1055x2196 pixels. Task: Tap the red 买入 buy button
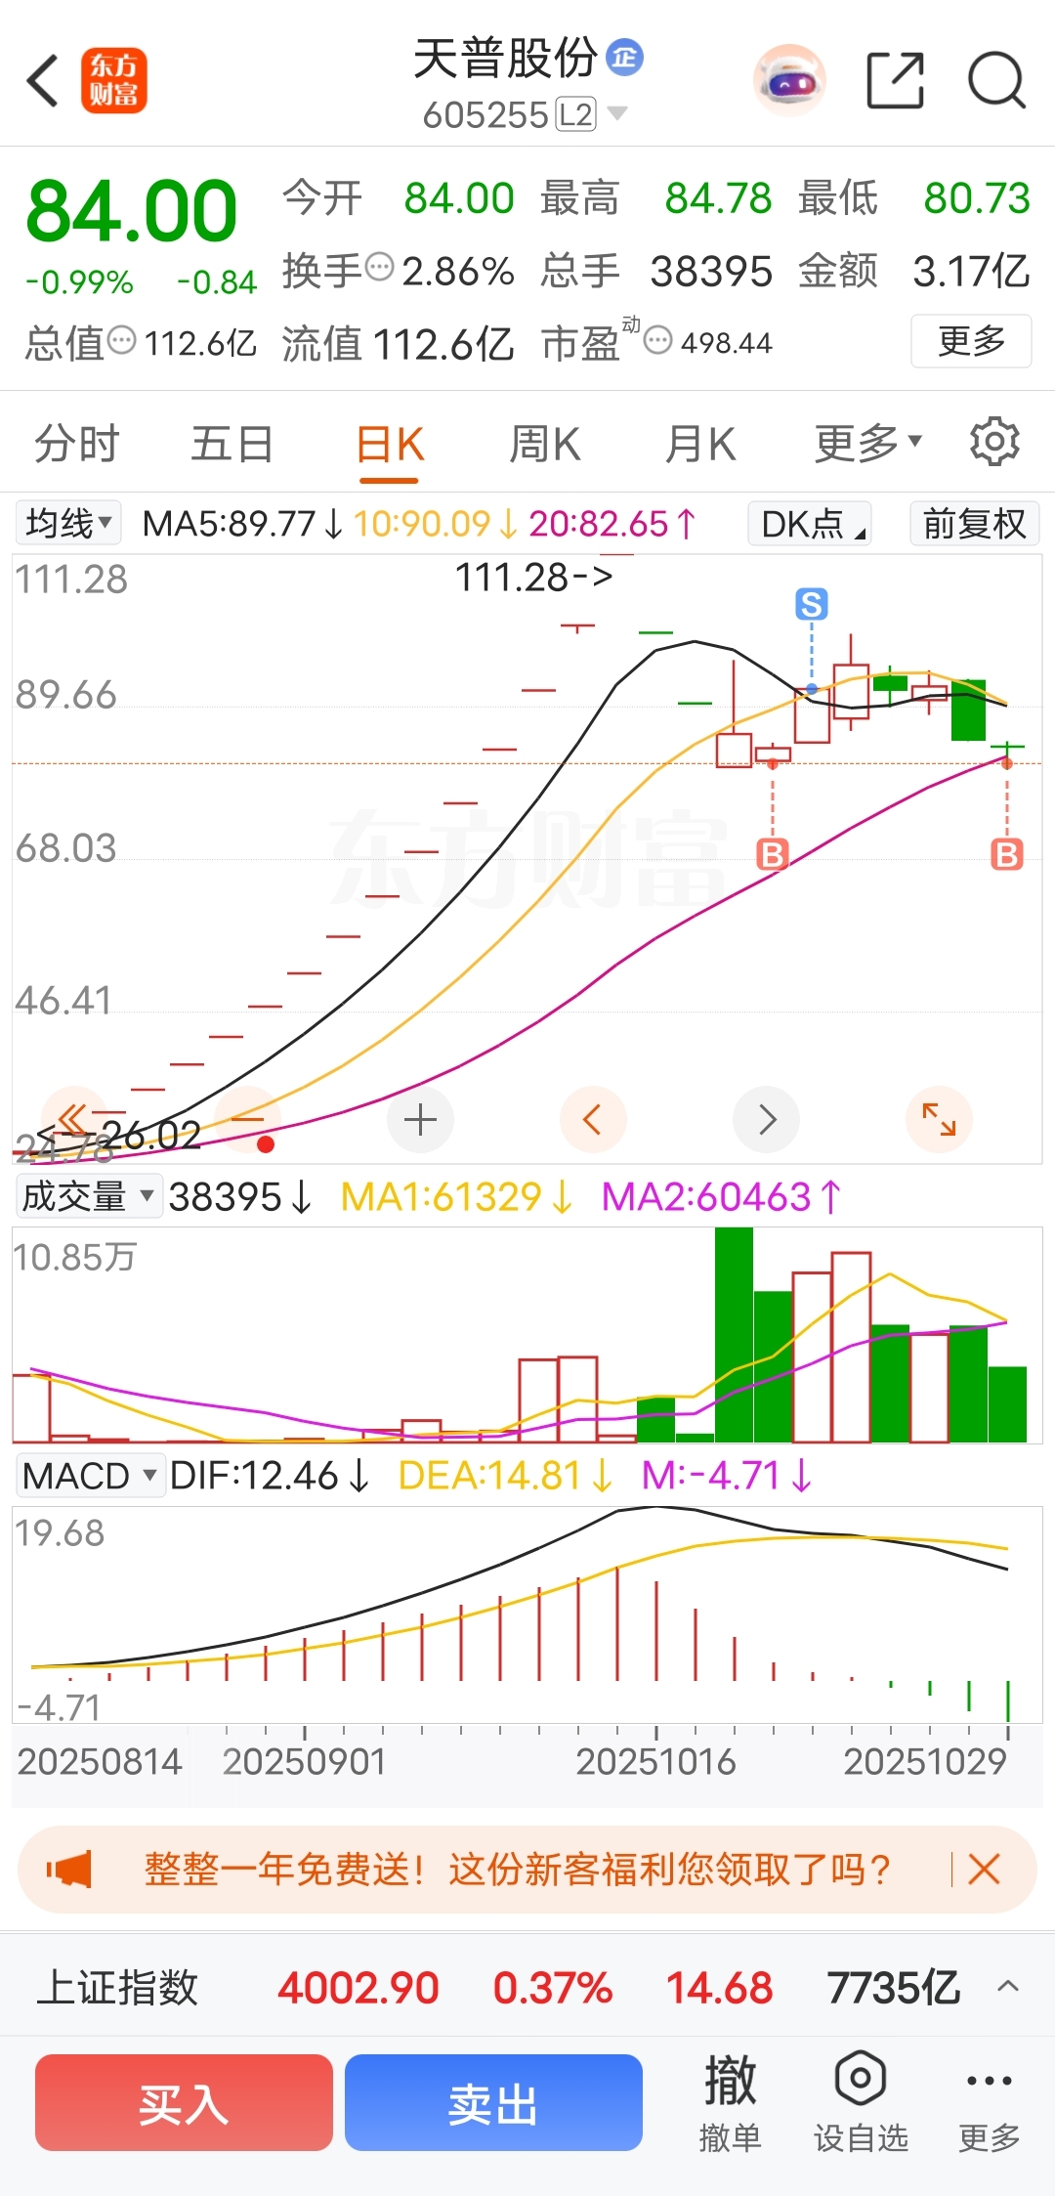[x=184, y=2102]
